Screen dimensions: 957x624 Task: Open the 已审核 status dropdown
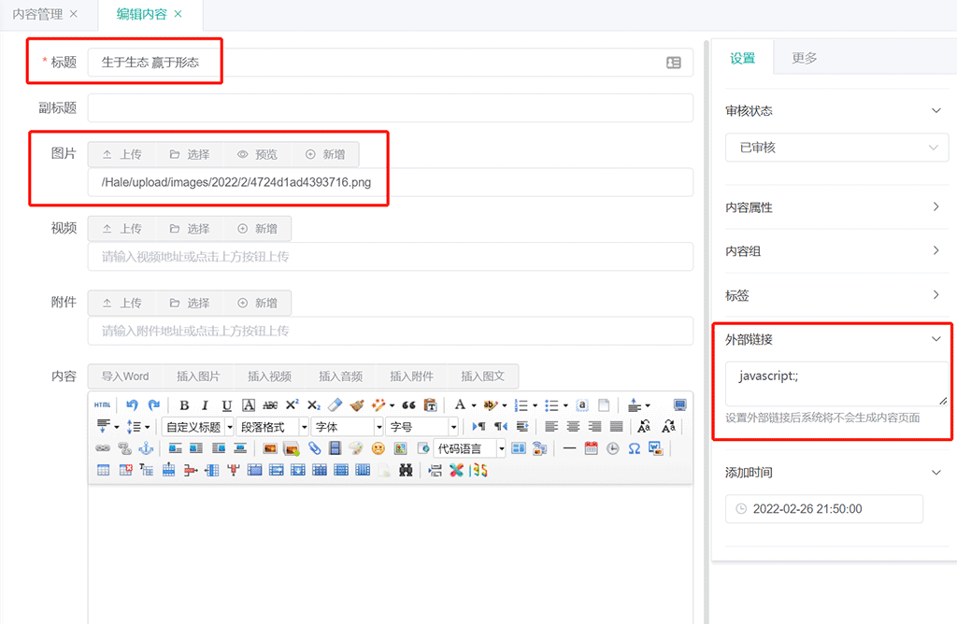point(836,148)
